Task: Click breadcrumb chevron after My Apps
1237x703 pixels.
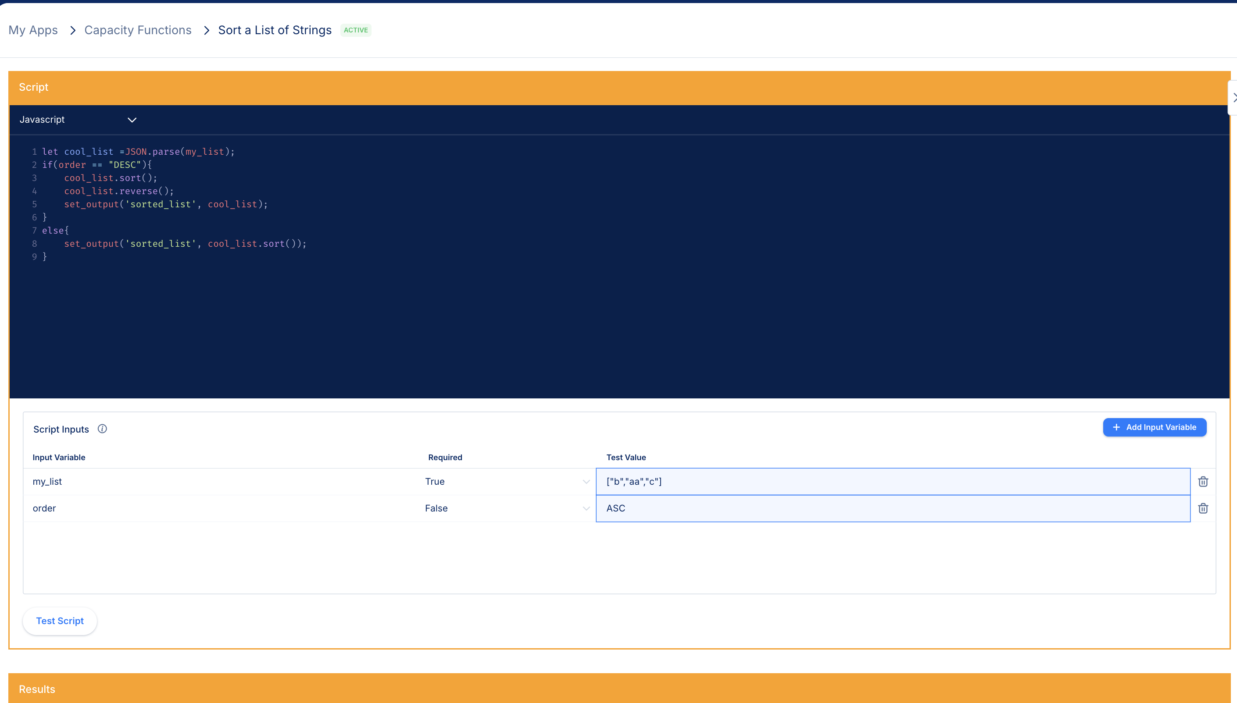Action: (x=72, y=30)
